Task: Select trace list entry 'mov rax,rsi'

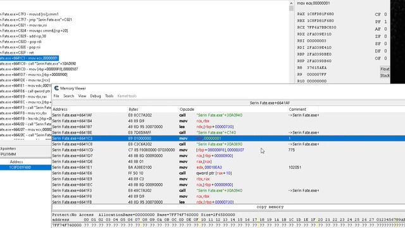Action: [23, 25]
